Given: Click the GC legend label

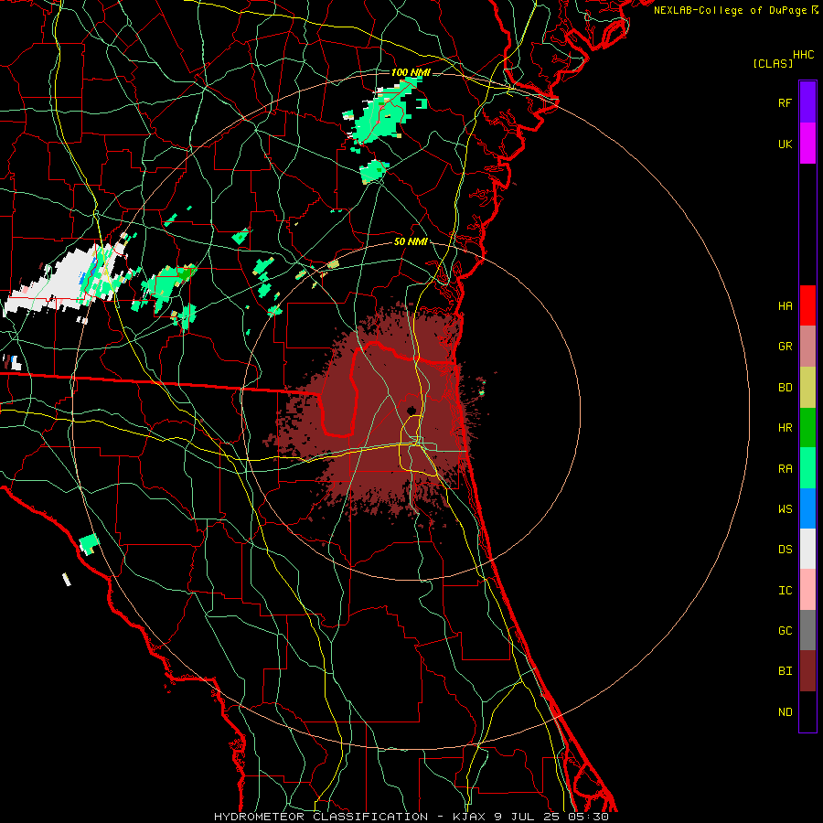Looking at the screenshot, I should click(785, 630).
